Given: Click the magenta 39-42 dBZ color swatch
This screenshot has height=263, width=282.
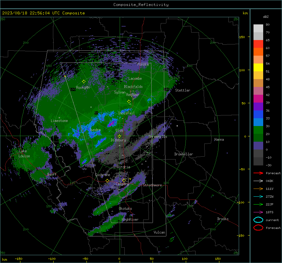Looking at the screenshot, I should pos(258,99).
